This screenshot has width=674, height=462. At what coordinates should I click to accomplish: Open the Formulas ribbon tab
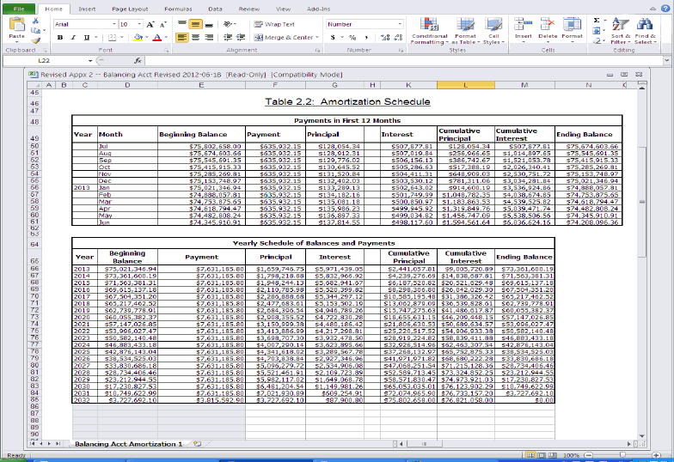pyautogui.click(x=177, y=8)
